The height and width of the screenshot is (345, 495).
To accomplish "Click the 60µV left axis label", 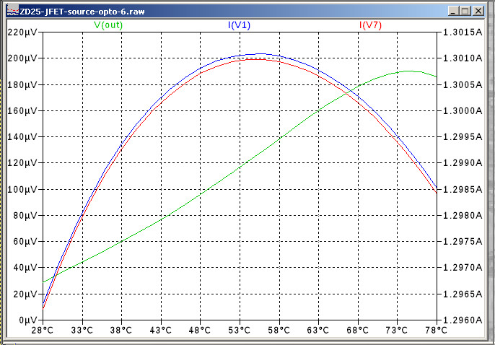I will click(x=25, y=242).
